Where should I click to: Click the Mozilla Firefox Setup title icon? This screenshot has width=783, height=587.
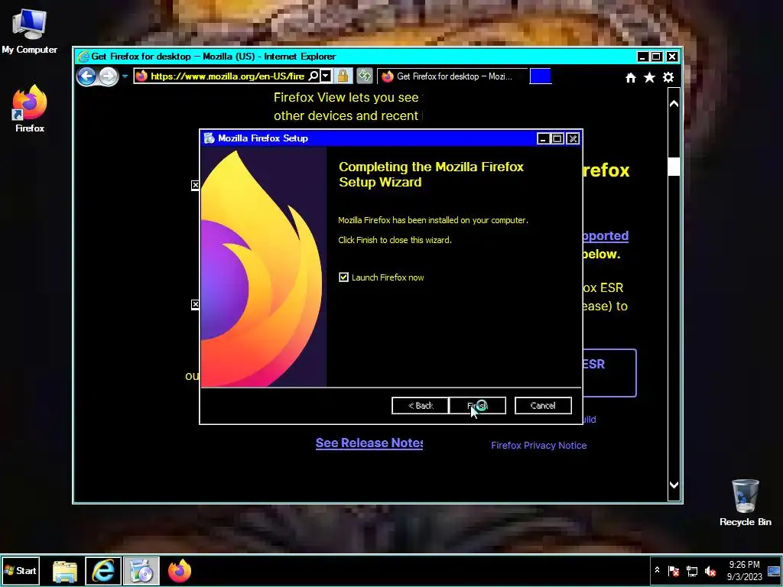[x=210, y=138]
